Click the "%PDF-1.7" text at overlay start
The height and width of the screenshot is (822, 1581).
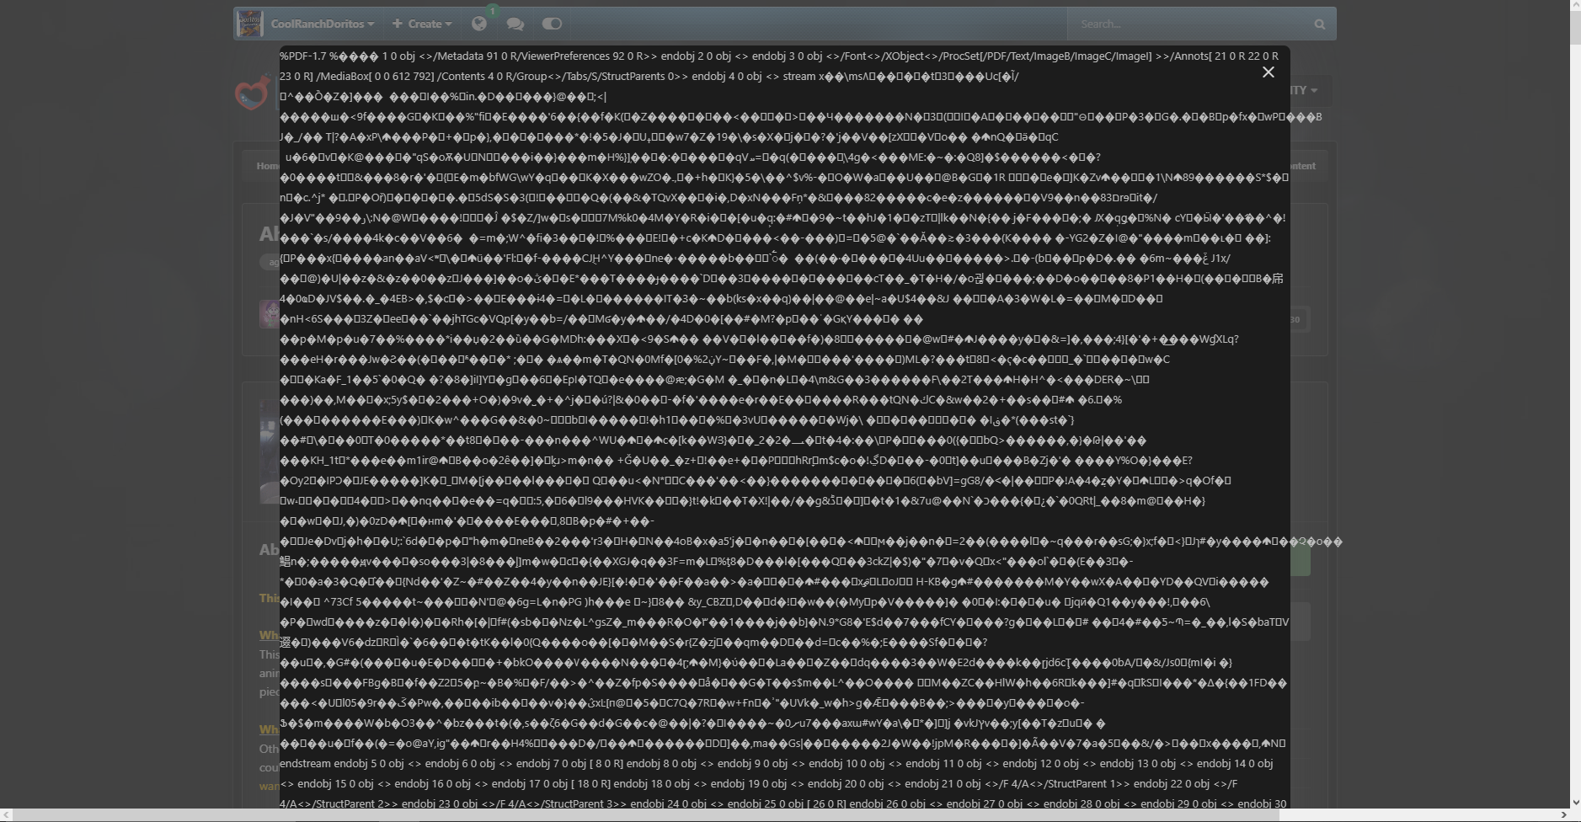pos(303,56)
